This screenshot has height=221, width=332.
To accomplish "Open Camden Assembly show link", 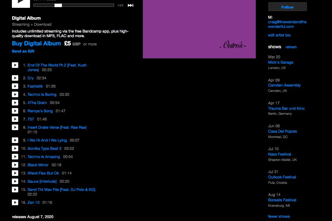I will coord(284,85).
